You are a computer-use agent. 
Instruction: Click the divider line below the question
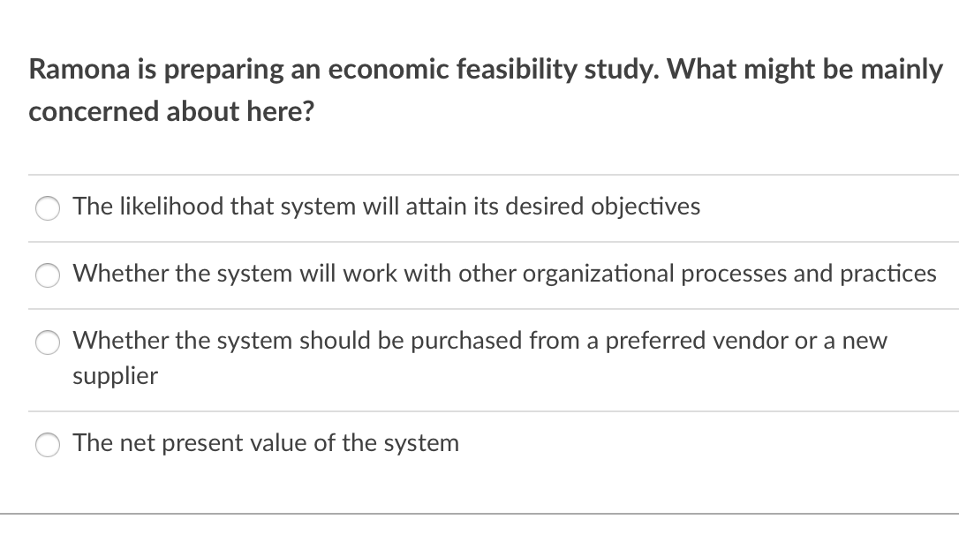tap(494, 174)
